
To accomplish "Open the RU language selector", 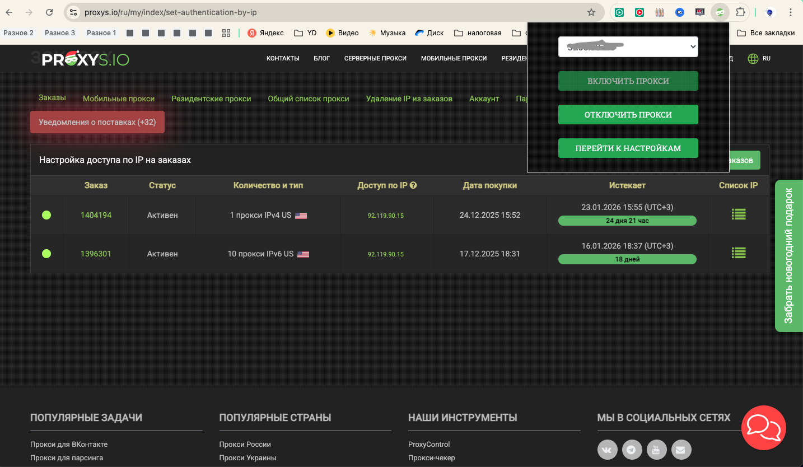I will point(759,58).
